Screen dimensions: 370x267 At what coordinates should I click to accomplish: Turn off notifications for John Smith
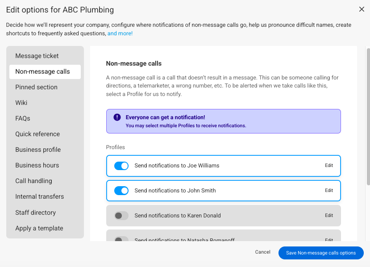[121, 191]
